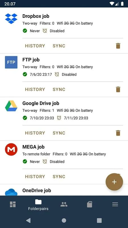Open the accounts tab icon
Image resolution: width=128 pixels, height=228 pixels.
click(64, 204)
